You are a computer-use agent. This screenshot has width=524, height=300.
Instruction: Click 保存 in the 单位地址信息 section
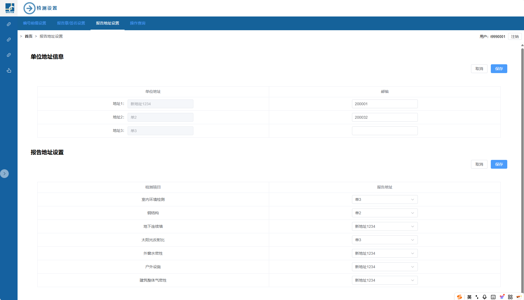point(499,69)
